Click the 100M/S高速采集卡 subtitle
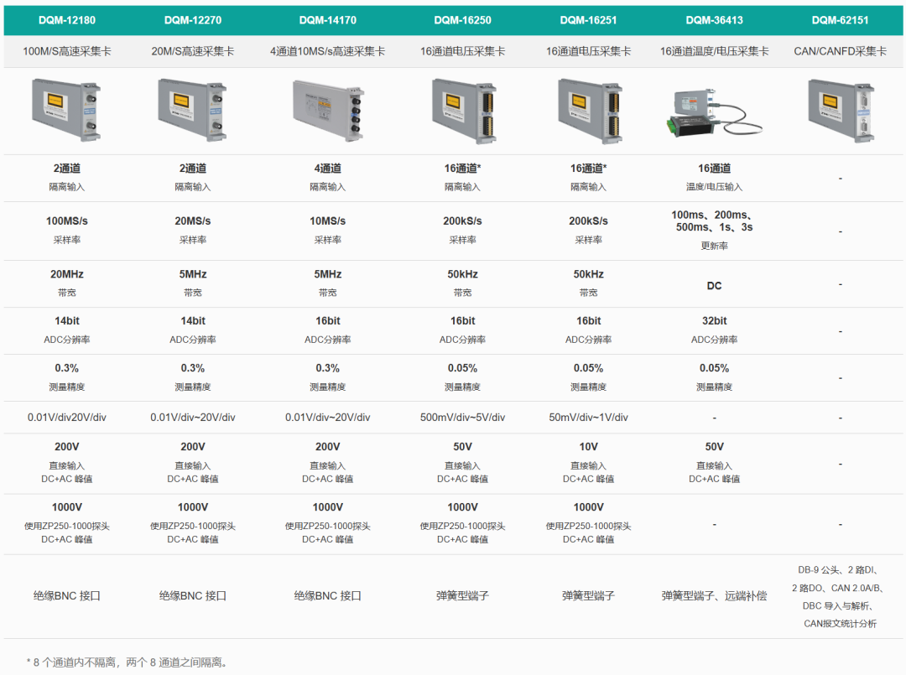This screenshot has height=675, width=906. click(x=66, y=51)
